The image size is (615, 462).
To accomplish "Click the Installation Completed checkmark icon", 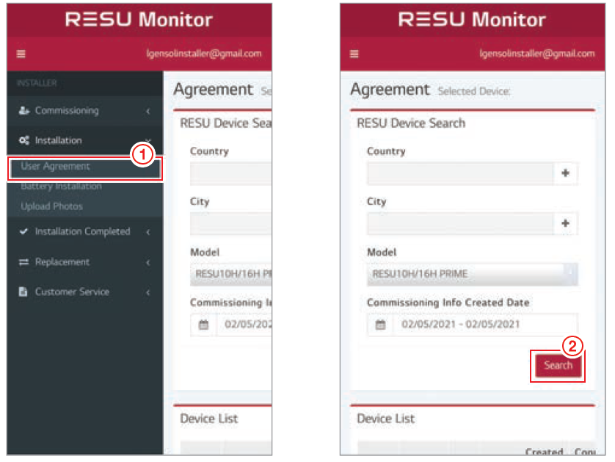I will 23,232.
